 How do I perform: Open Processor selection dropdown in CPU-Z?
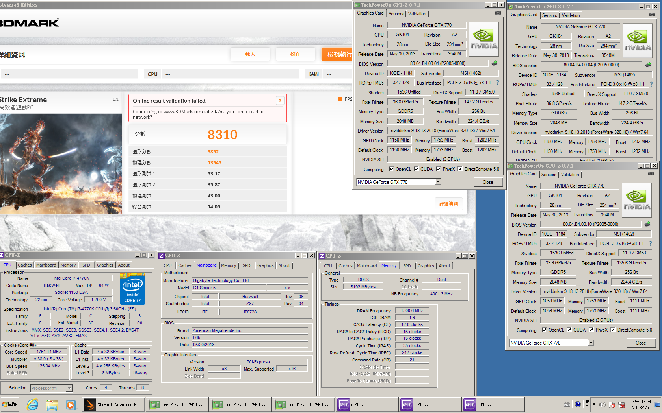[69, 388]
